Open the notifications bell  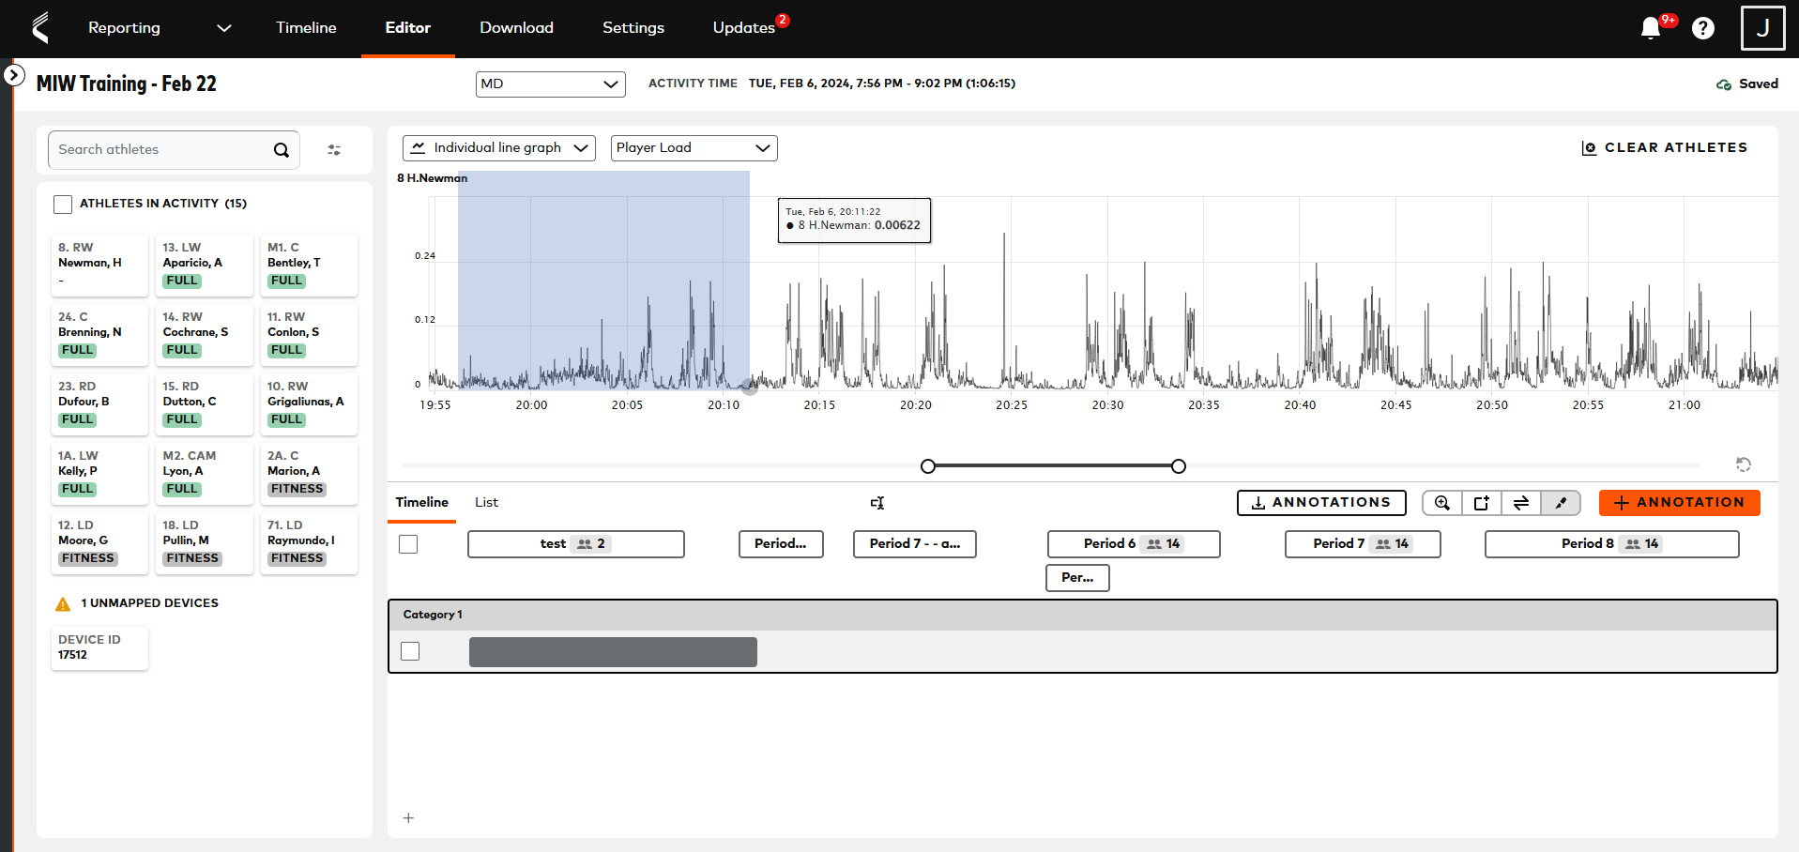(x=1650, y=28)
